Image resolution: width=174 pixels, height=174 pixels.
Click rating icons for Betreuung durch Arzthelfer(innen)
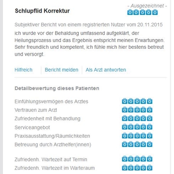[137, 144]
